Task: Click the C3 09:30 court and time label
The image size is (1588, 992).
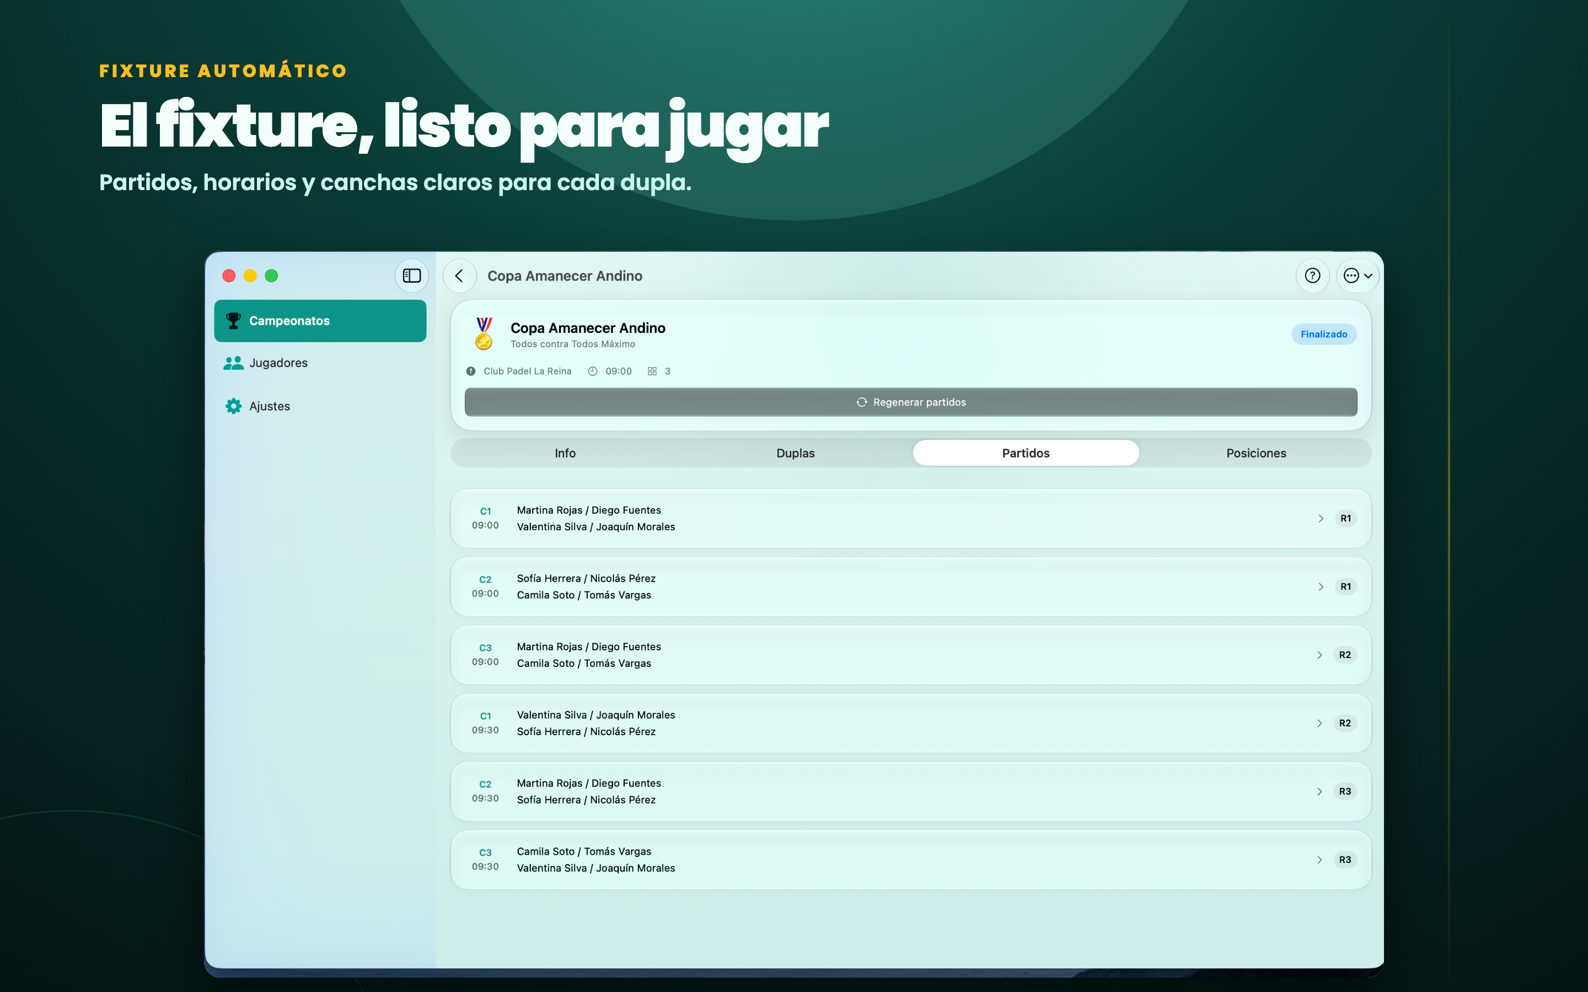Action: coord(485,860)
